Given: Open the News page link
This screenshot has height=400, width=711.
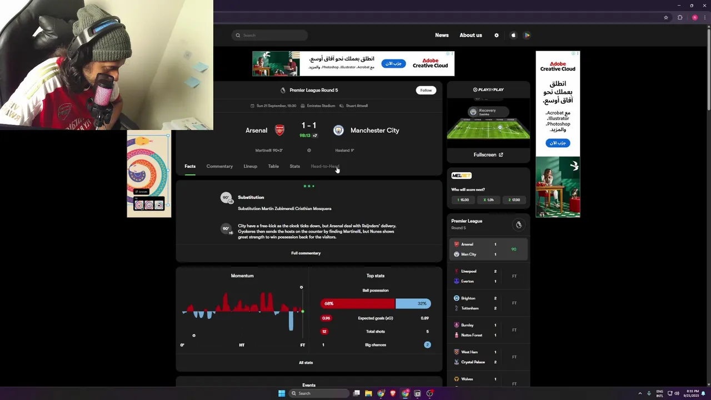Looking at the screenshot, I should [442, 35].
